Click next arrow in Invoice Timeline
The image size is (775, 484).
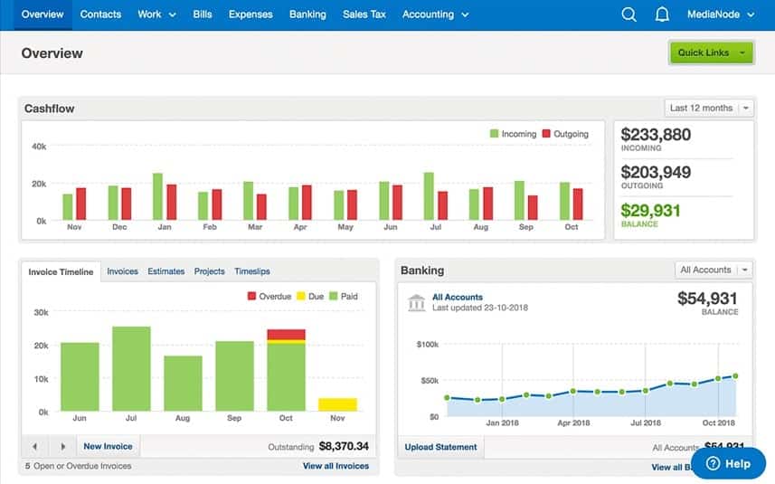(x=62, y=446)
